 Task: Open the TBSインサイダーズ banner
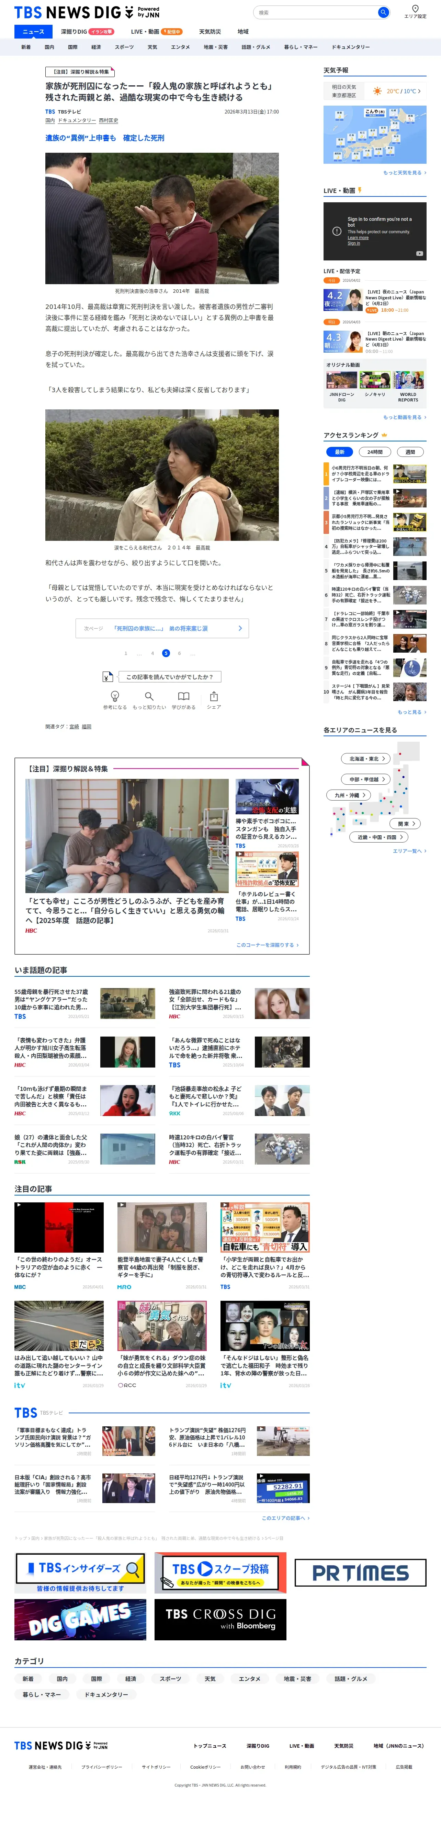coord(80,1572)
